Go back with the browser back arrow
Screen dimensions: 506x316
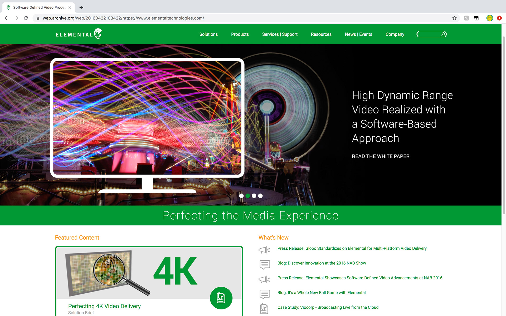(x=7, y=18)
